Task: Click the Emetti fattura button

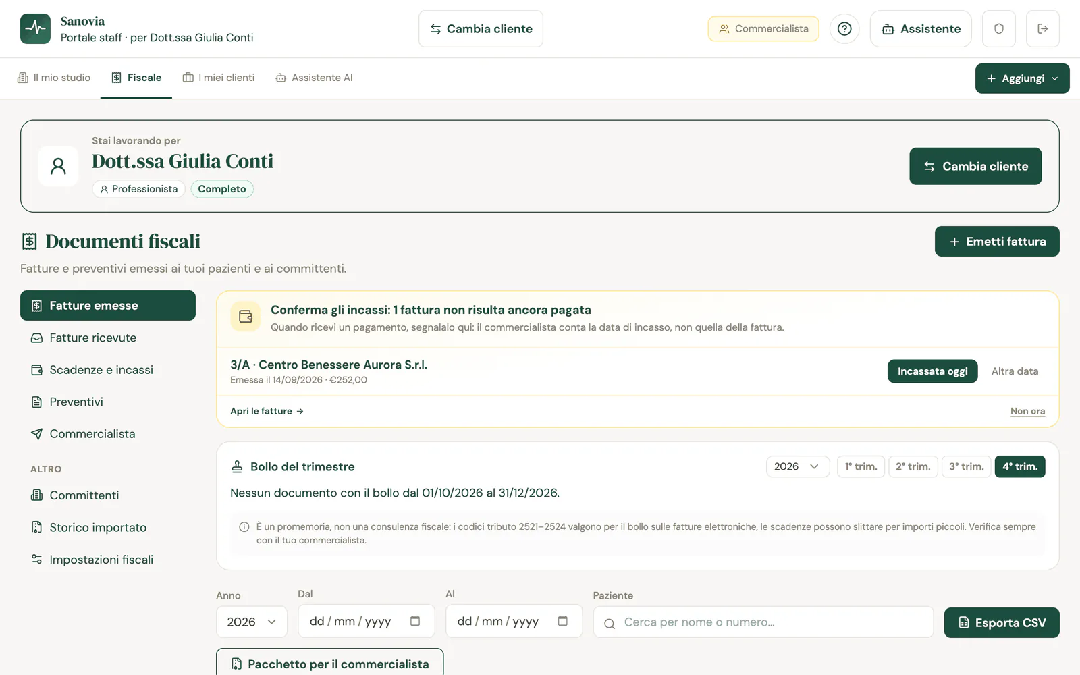Action: 997,242
